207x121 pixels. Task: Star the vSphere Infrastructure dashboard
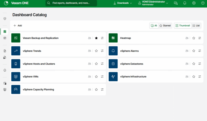tap(194, 77)
